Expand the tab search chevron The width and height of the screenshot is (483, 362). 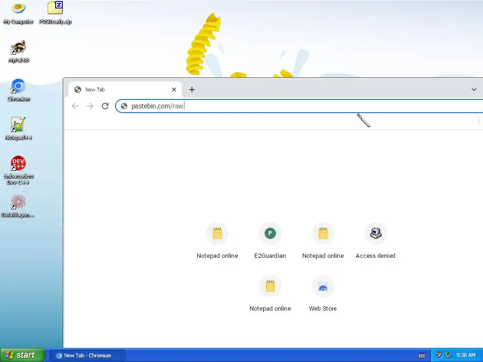pyautogui.click(x=474, y=90)
